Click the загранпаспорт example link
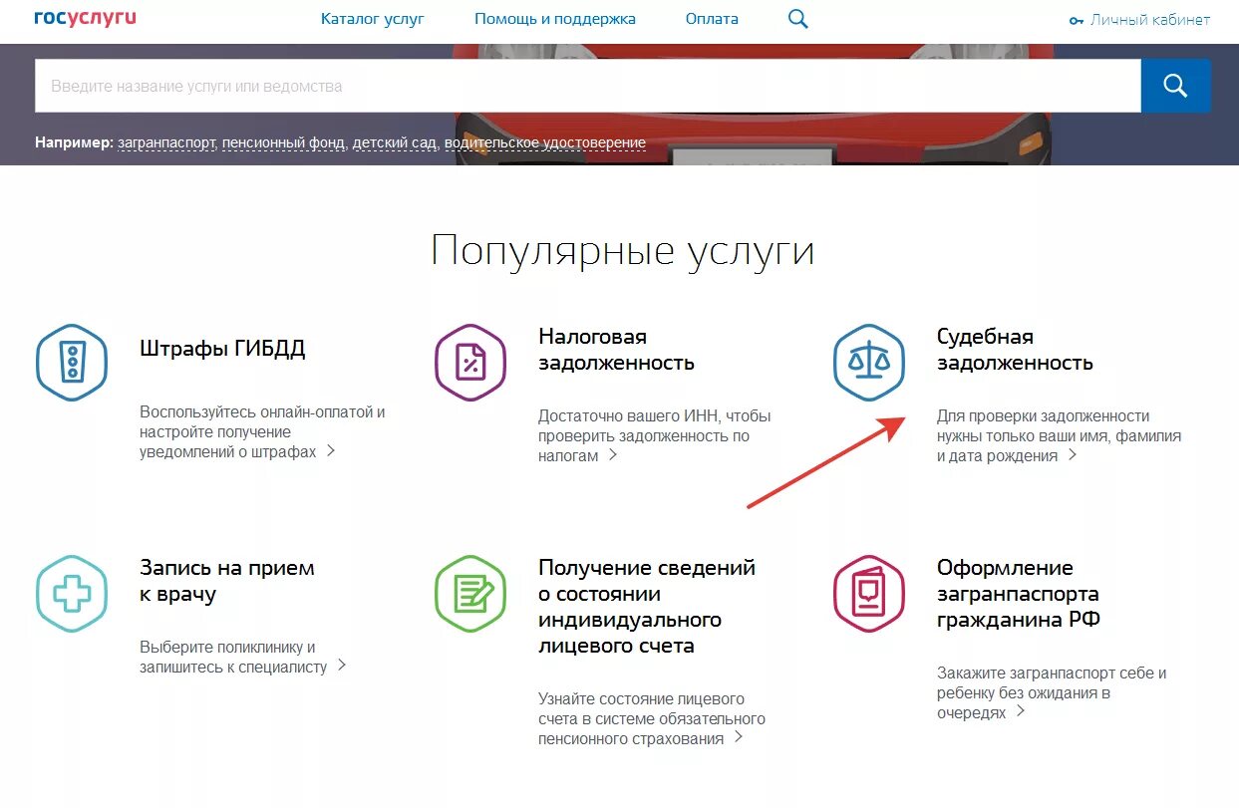This screenshot has width=1239, height=808. point(166,143)
